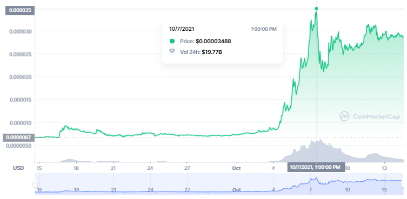Select the left range slider handle
Screen dimensions: 407x199
click(x=35, y=184)
